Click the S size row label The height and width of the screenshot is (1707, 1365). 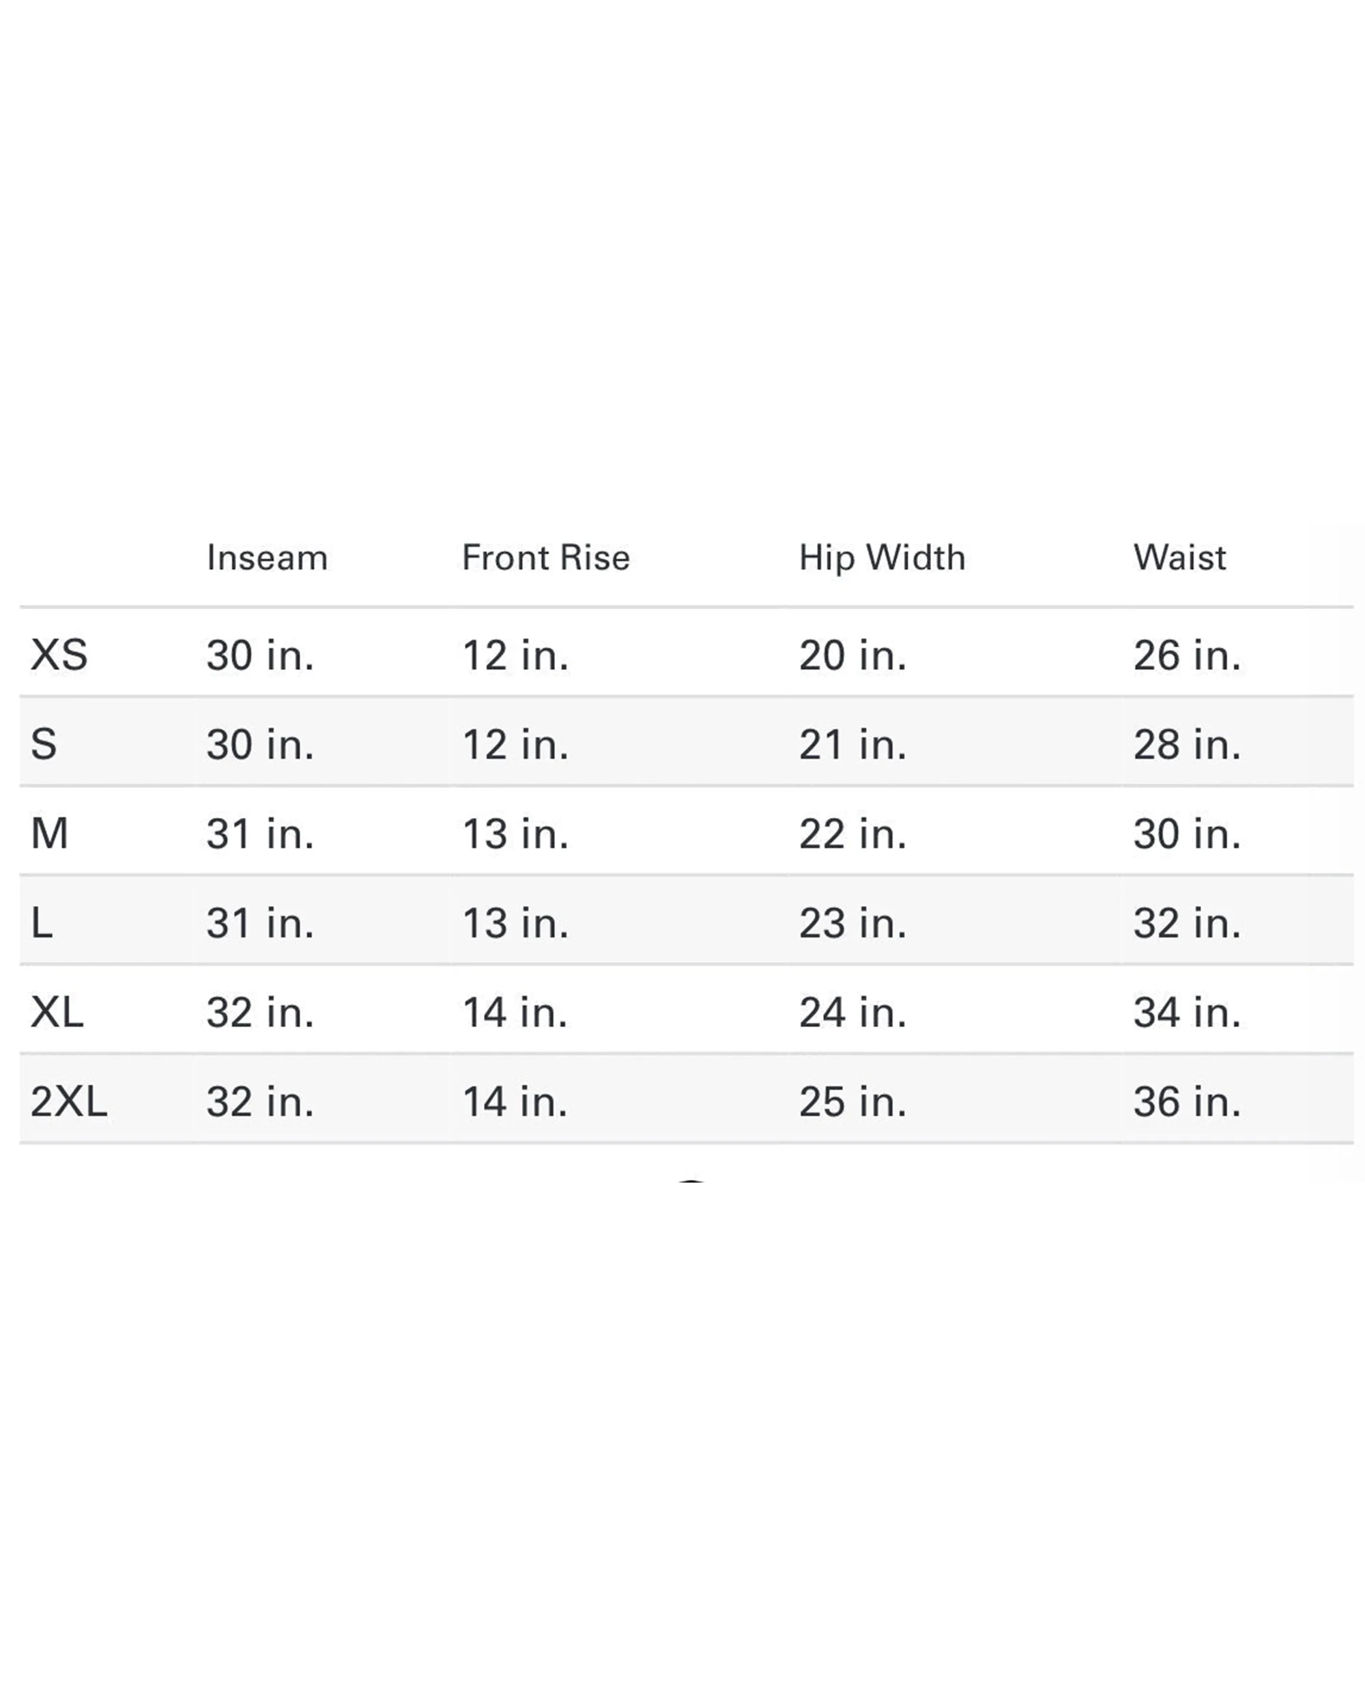point(44,744)
